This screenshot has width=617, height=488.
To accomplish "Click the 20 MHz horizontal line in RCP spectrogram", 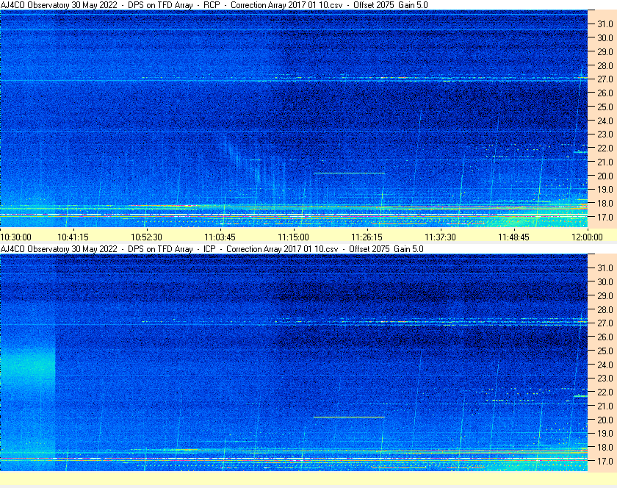I will 349,173.
